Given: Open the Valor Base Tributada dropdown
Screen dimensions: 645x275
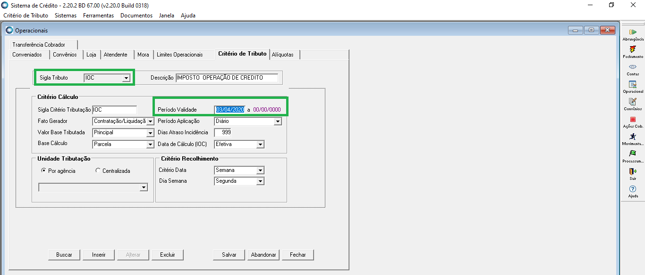Looking at the screenshot, I should 150,133.
